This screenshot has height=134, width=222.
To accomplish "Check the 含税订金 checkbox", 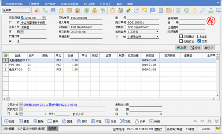I will [x=181, y=41].
